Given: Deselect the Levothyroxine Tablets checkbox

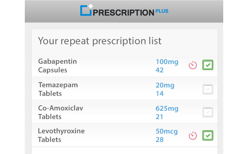Looking at the screenshot, I should tap(208, 135).
